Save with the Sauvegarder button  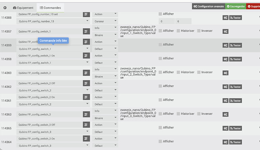point(236,6)
